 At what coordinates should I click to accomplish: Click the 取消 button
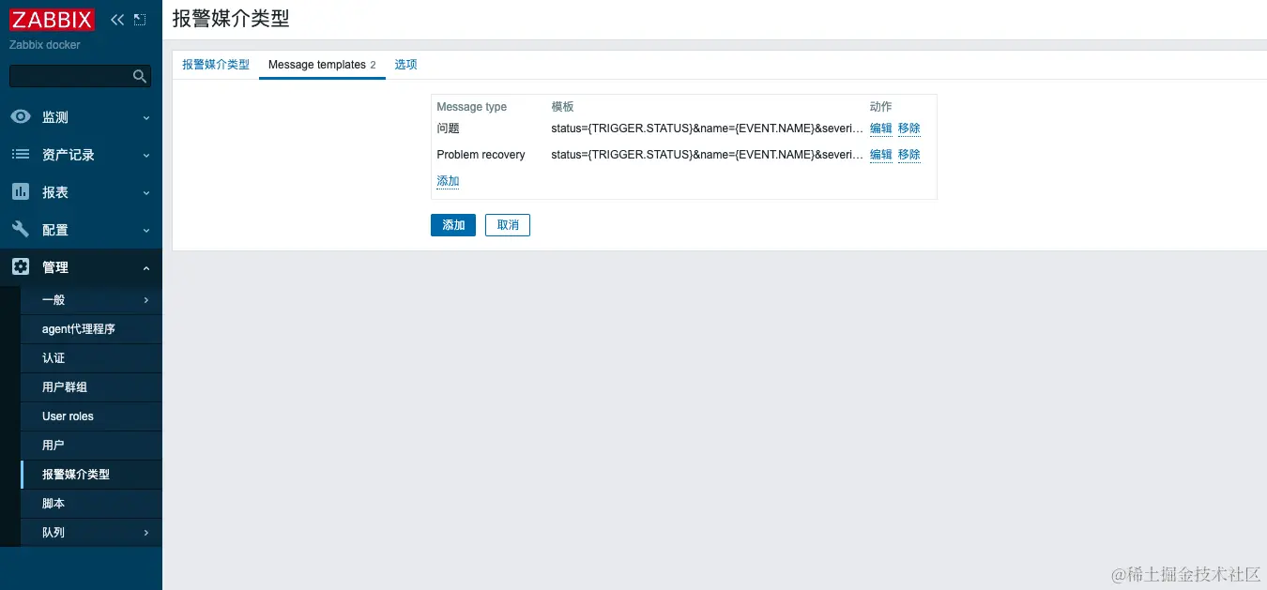508,225
